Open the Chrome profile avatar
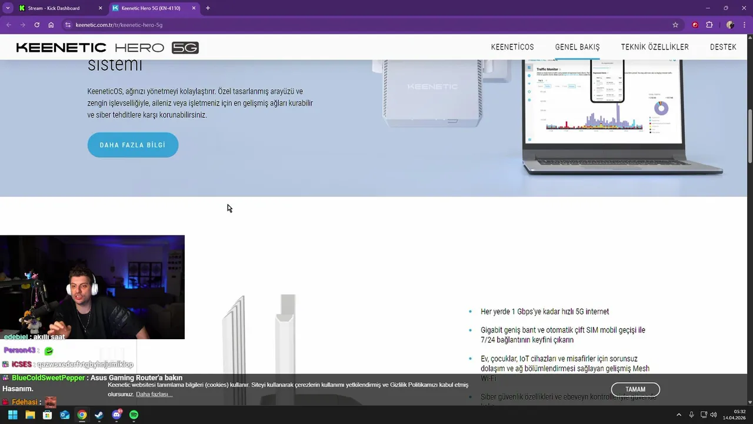 pyautogui.click(x=730, y=25)
